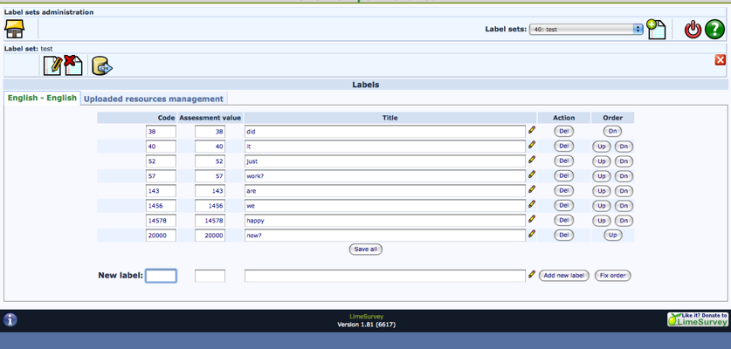Click the Add new label button
Image resolution: width=731 pixels, height=349 pixels.
pos(563,276)
